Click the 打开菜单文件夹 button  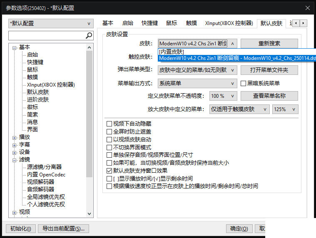point(269,70)
